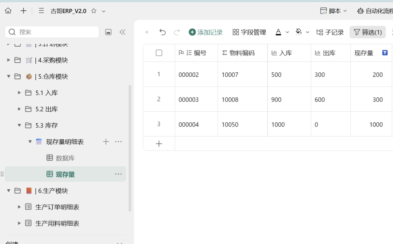Expand the 4.采购模块 folder
The height and width of the screenshot is (244, 393).
(8, 60)
